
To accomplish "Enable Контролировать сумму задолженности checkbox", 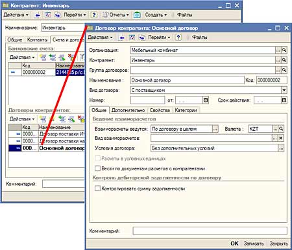I will pos(97,188).
